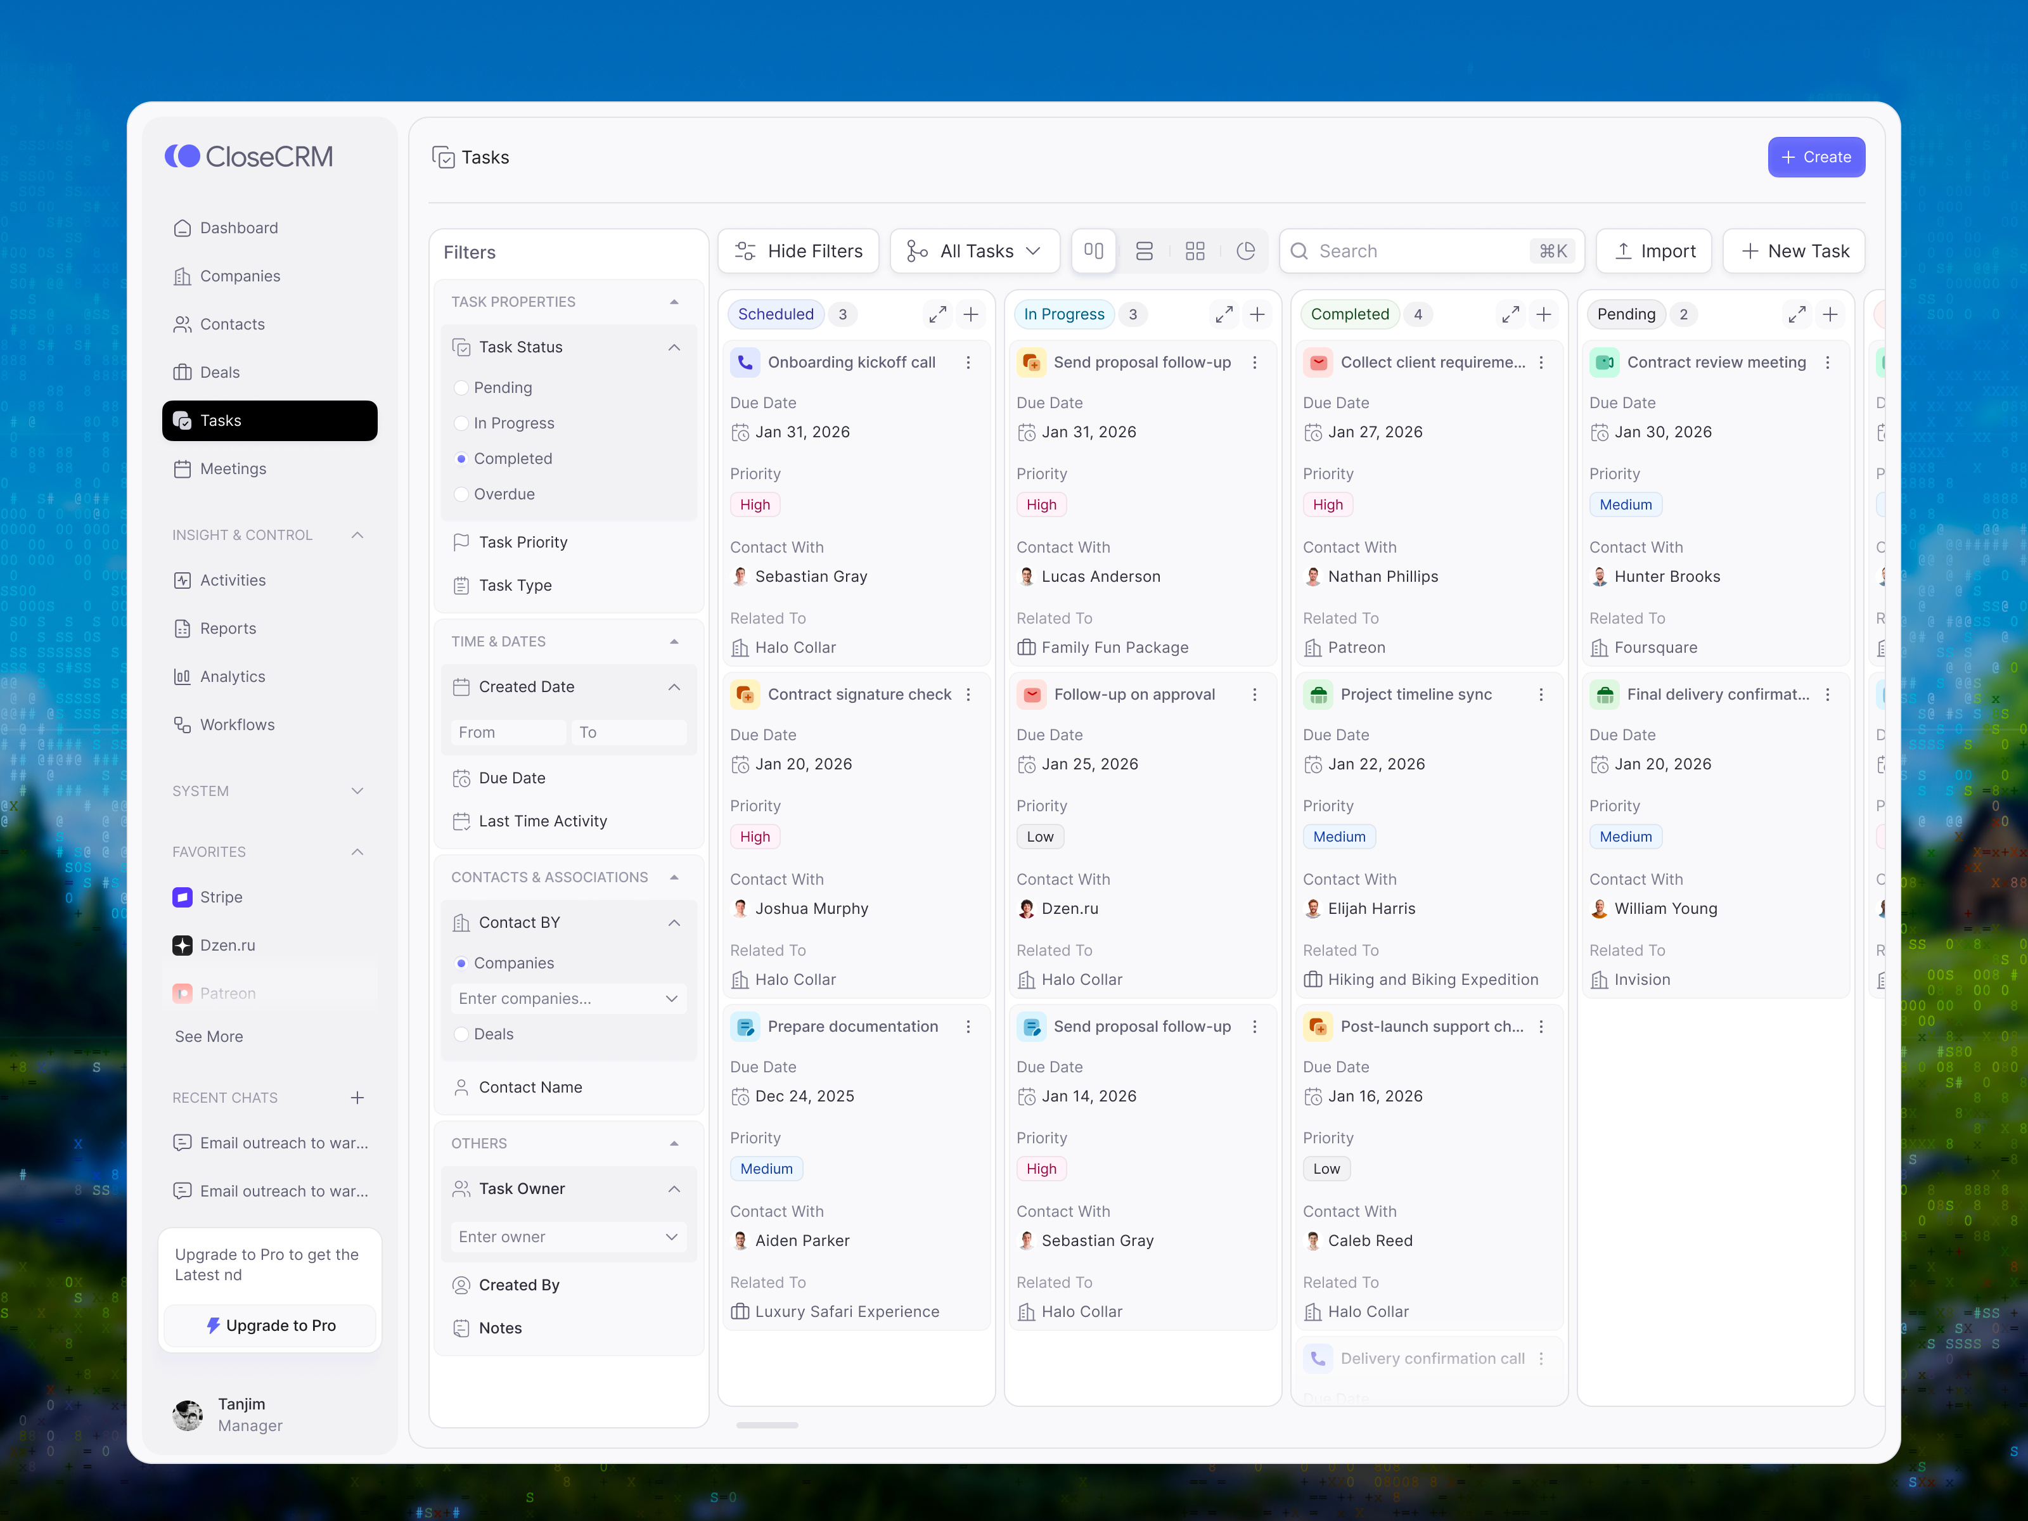
Task: Open Workflows in the sidebar
Action: click(269, 724)
